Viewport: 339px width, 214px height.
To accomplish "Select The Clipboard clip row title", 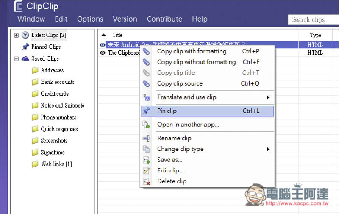I will tap(124, 53).
